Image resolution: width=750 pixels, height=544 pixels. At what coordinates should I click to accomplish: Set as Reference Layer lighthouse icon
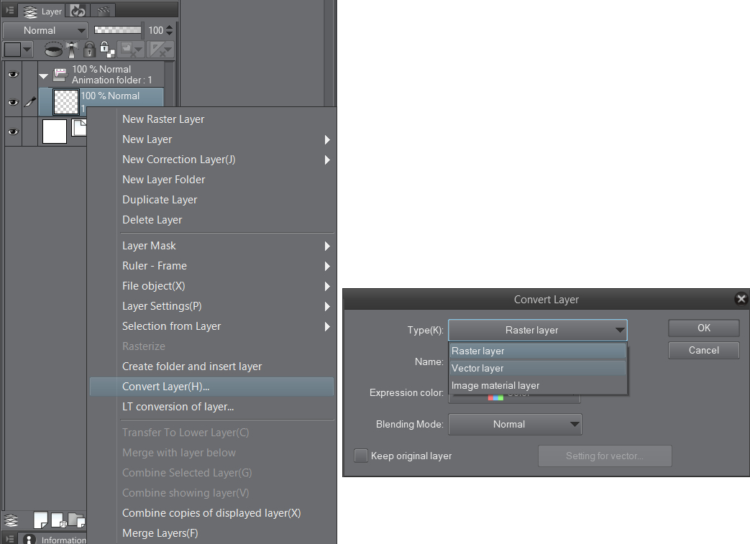[72, 50]
